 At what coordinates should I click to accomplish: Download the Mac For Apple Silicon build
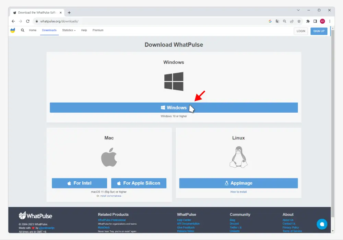click(x=139, y=183)
